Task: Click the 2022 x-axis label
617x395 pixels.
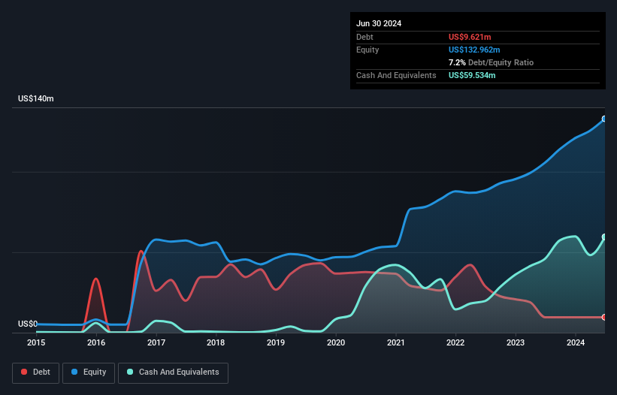Action: click(x=455, y=342)
